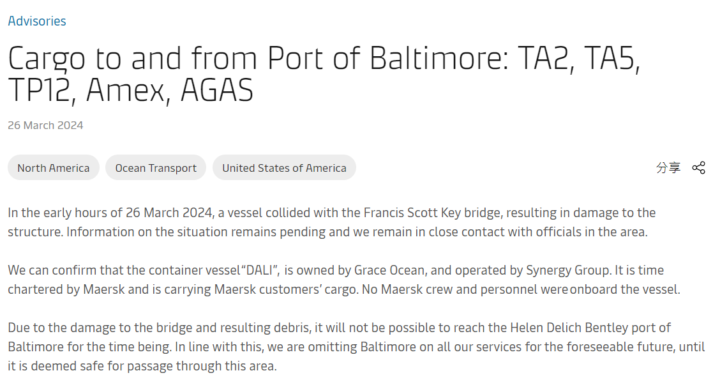Screen dimensions: 713x380
Task: Click the 分享 share label
Action: [x=668, y=167]
